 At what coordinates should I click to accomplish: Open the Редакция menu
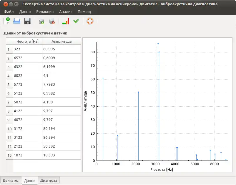(x=45, y=11)
